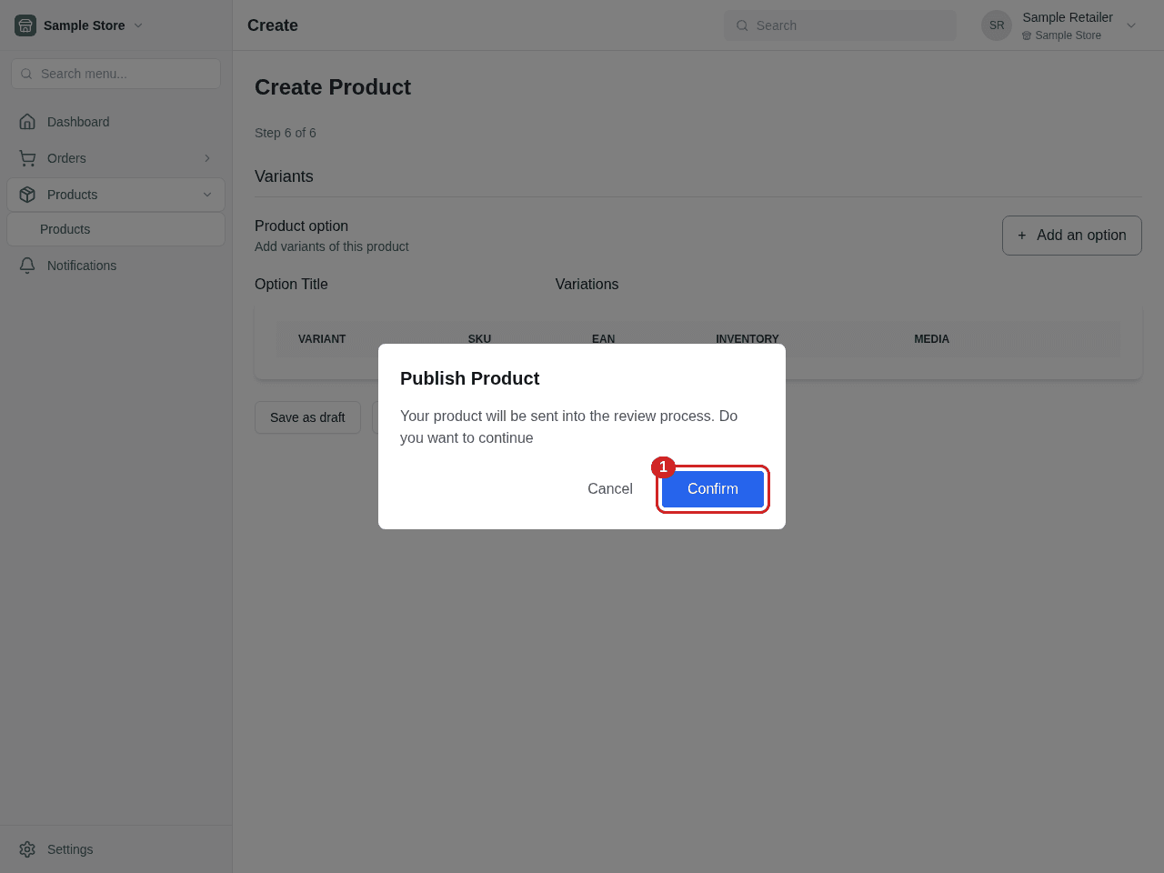Click the VARIANT column header
The width and height of the screenshot is (1164, 873).
point(322,339)
